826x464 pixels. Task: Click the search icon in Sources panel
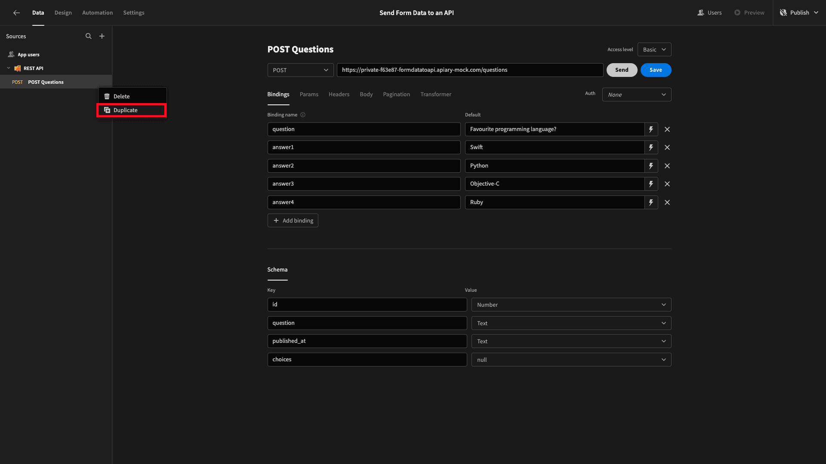[x=88, y=36]
